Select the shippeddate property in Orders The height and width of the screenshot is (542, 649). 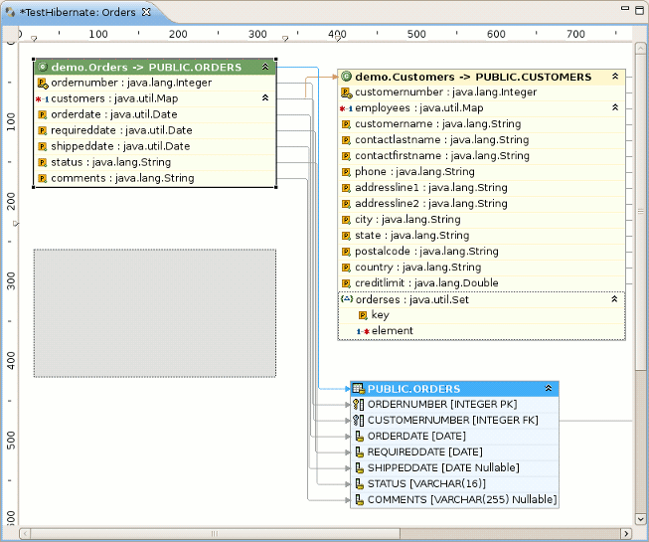pos(119,146)
